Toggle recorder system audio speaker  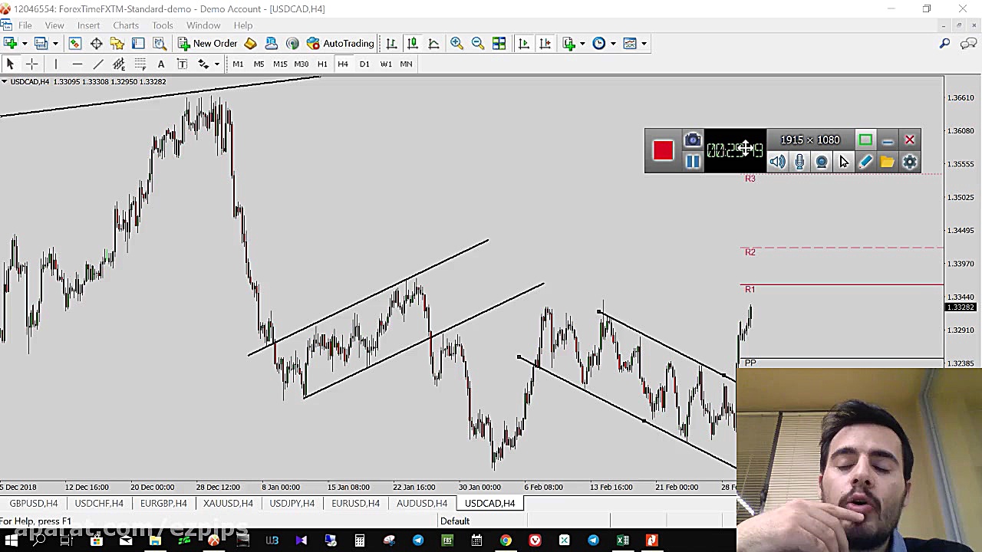(x=777, y=162)
